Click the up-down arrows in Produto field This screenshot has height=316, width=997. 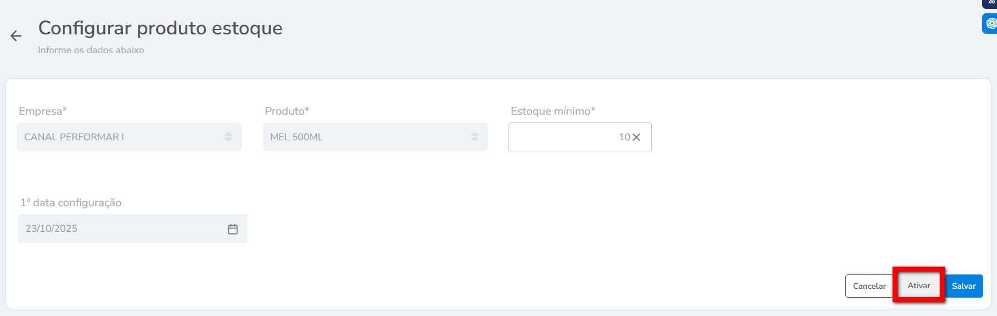pyautogui.click(x=475, y=137)
